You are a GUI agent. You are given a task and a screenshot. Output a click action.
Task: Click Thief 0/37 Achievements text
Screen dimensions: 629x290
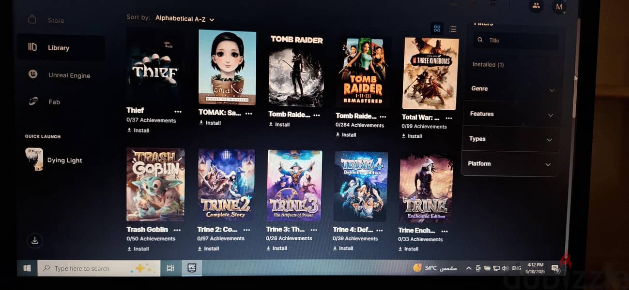[x=152, y=120]
